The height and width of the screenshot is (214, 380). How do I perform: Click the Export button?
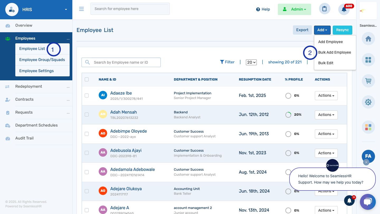pyautogui.click(x=302, y=30)
